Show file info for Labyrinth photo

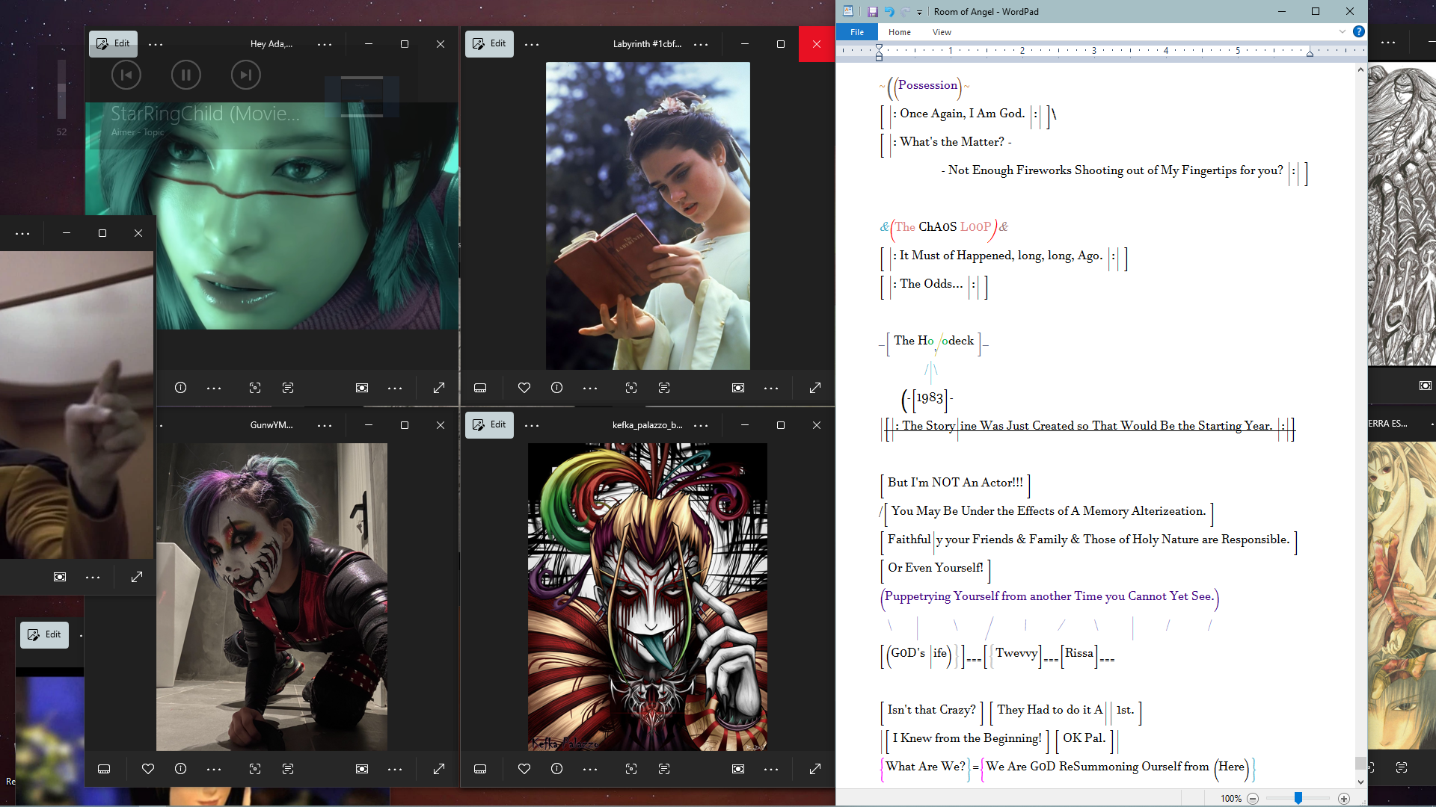point(557,388)
